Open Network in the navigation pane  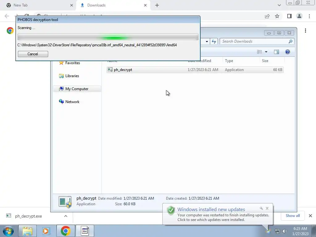click(69, 102)
